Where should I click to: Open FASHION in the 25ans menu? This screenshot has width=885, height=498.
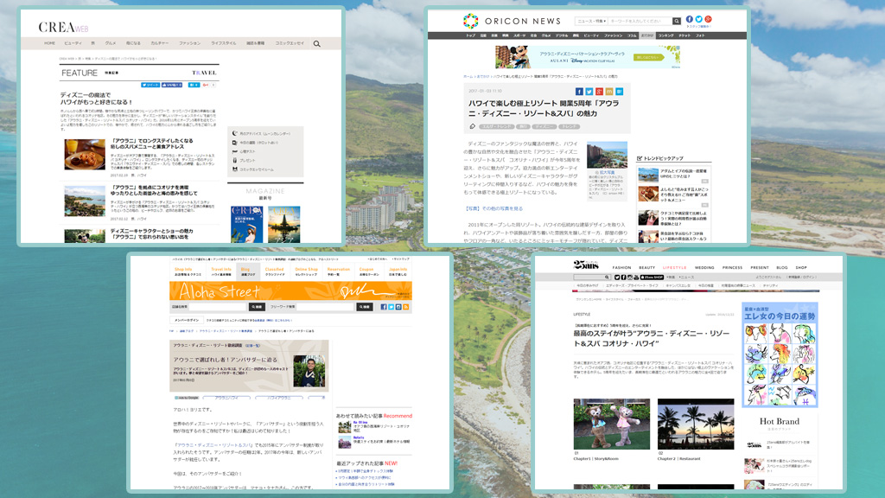(622, 268)
